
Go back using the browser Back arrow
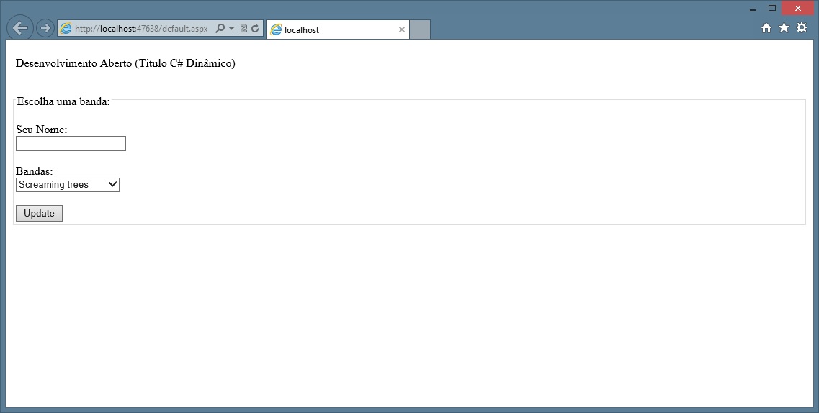[19, 28]
